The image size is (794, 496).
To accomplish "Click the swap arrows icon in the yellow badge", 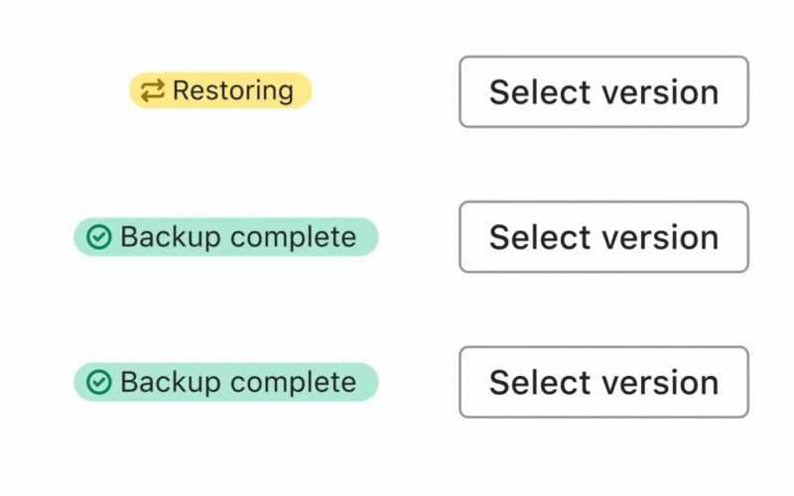I will (x=152, y=91).
